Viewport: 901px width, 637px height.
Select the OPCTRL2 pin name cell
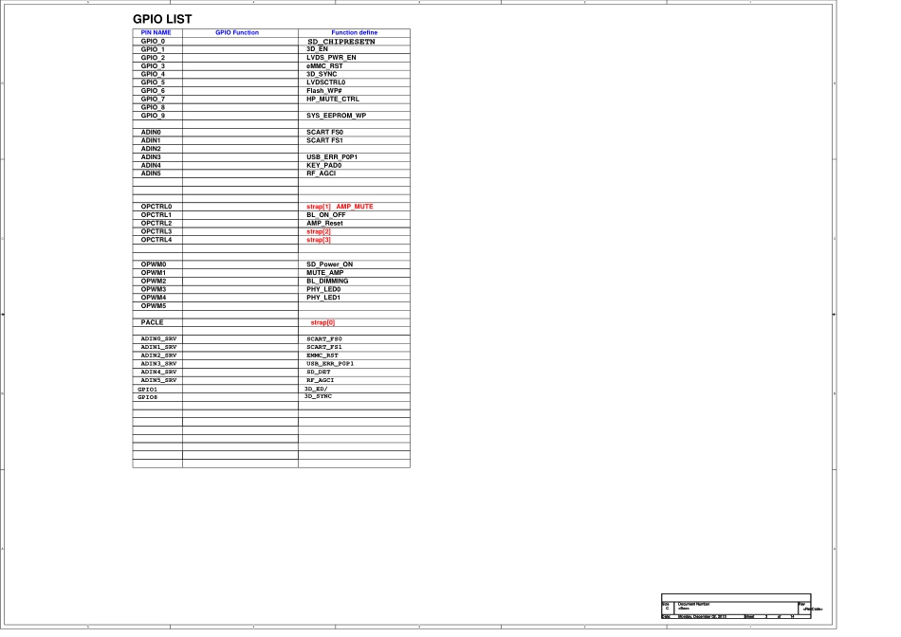coord(156,224)
